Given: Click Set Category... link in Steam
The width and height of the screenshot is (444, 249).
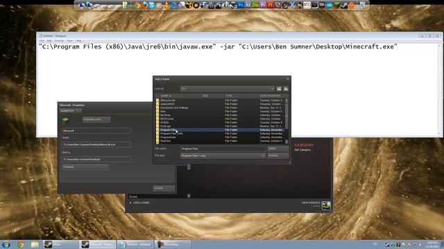Looking at the screenshot, I should 302,150.
